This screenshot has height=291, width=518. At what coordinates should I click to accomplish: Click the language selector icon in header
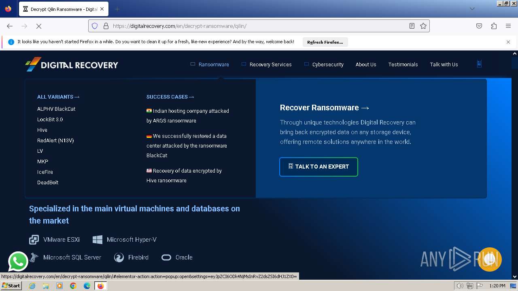pyautogui.click(x=479, y=64)
